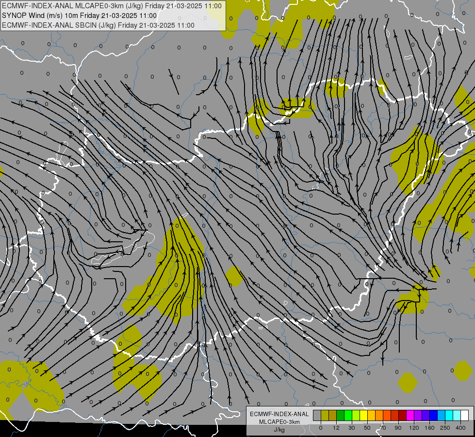Click the 'SYNOP Wind (m/s) 10m' title line
Viewport: 475px width, 437px height.
point(80,16)
